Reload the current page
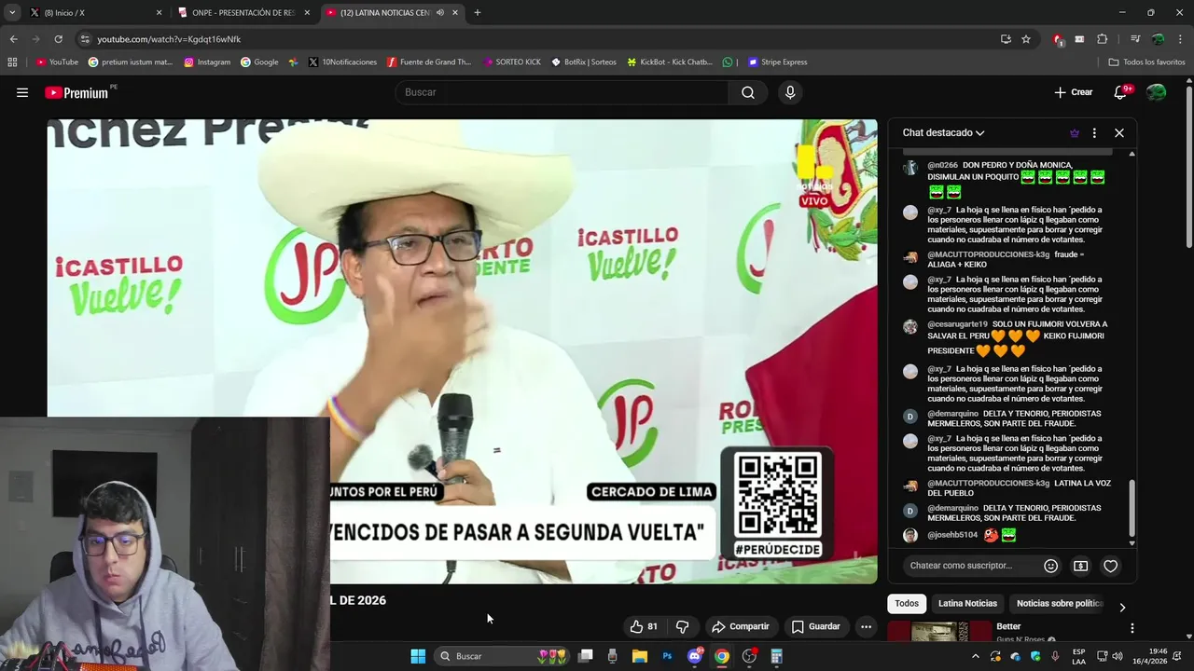1194x671 pixels. (x=58, y=39)
